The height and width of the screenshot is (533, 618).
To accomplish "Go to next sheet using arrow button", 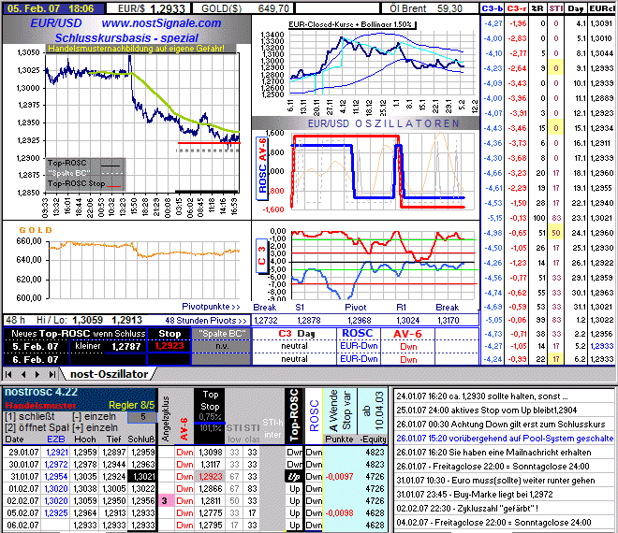I will 37,374.
